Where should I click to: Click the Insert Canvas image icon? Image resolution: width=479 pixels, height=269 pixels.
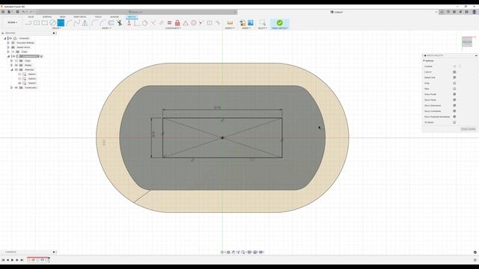(251, 23)
